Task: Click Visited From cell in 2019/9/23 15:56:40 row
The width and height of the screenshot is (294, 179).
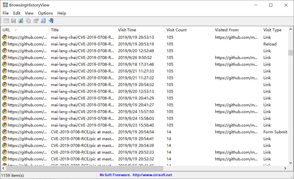Action: tap(236, 125)
